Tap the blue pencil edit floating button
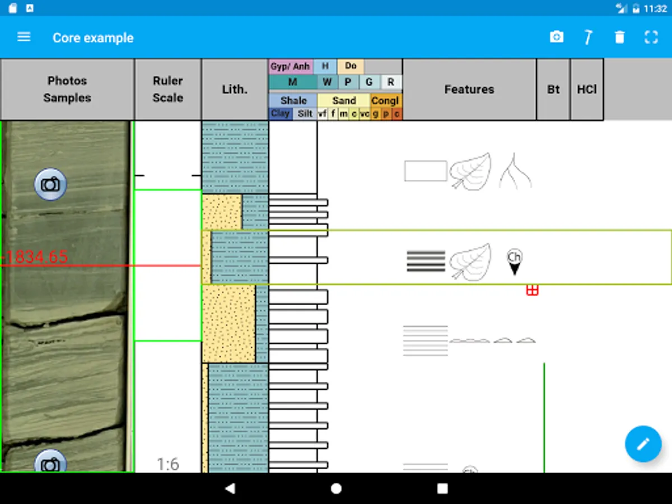The width and height of the screenshot is (672, 504). [643, 444]
